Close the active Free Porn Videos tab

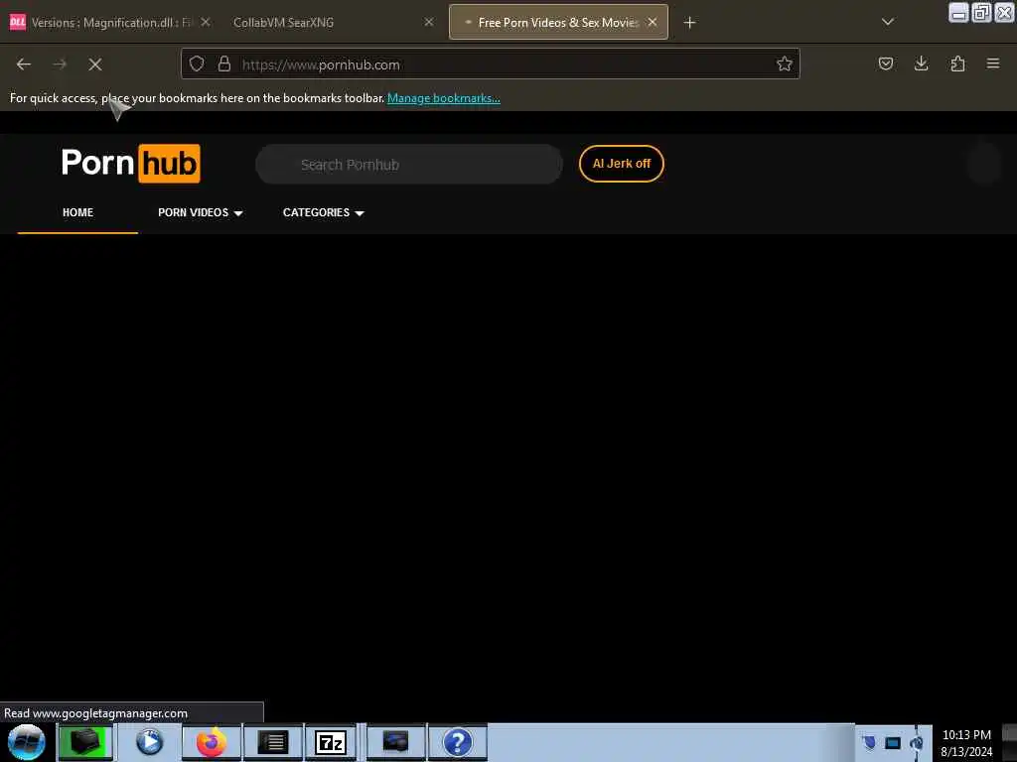click(653, 22)
